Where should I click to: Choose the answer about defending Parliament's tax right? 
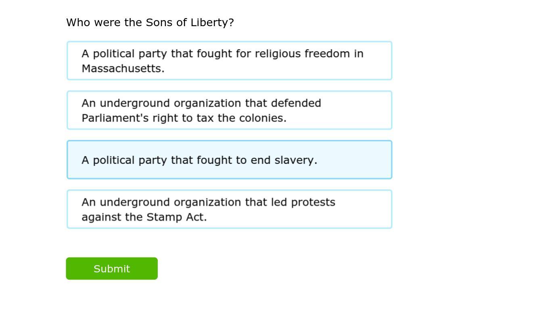(229, 110)
